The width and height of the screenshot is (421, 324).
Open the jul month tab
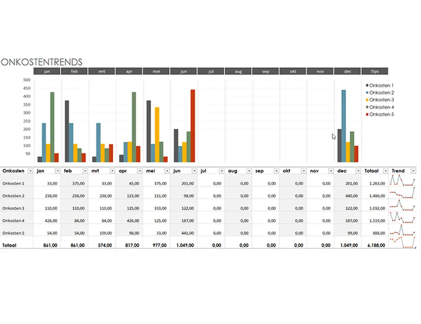(x=210, y=71)
